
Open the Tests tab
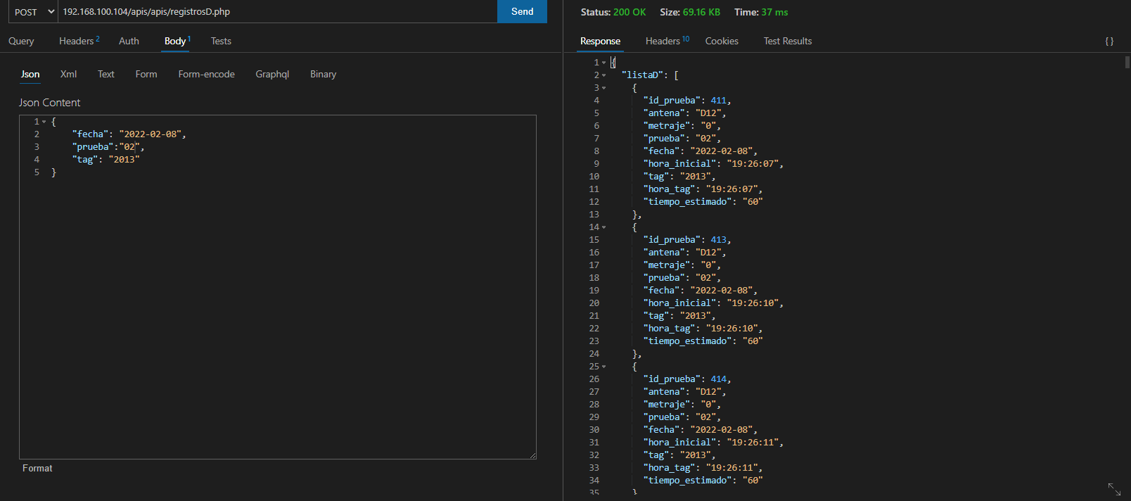(x=221, y=41)
